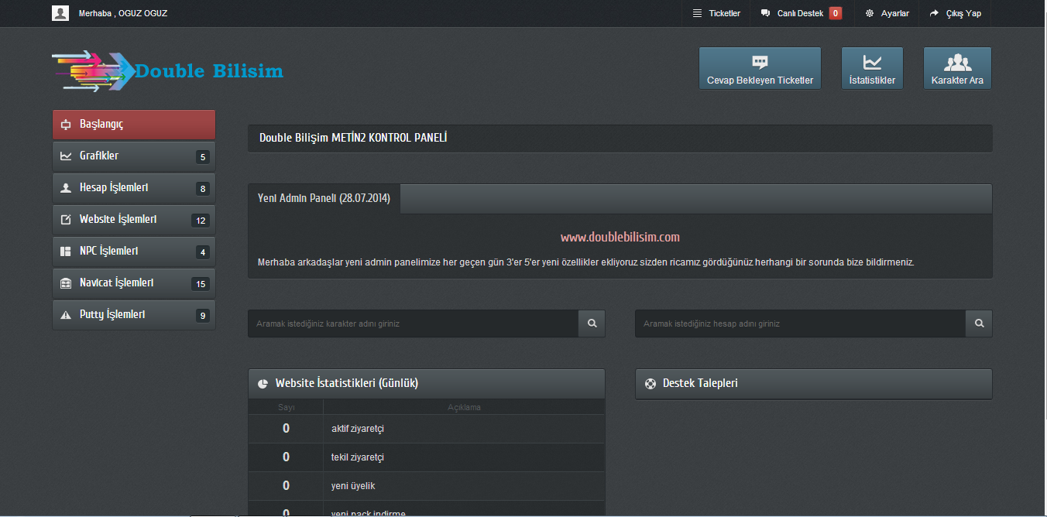Click the Merhaba, OGUZ OGUZ greeting text
Image resolution: width=1047 pixels, height=517 pixels.
tap(123, 13)
